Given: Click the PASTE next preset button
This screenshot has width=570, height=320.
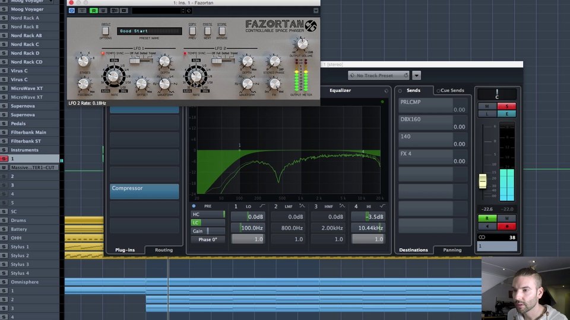Looking at the screenshot, I should [207, 31].
